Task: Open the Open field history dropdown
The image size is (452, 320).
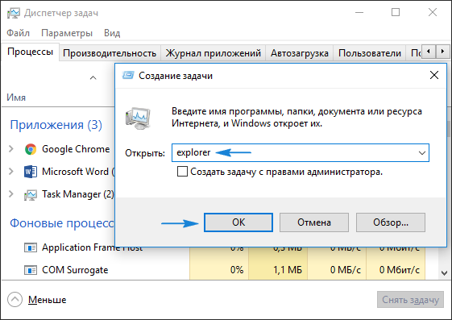Action: (x=422, y=153)
